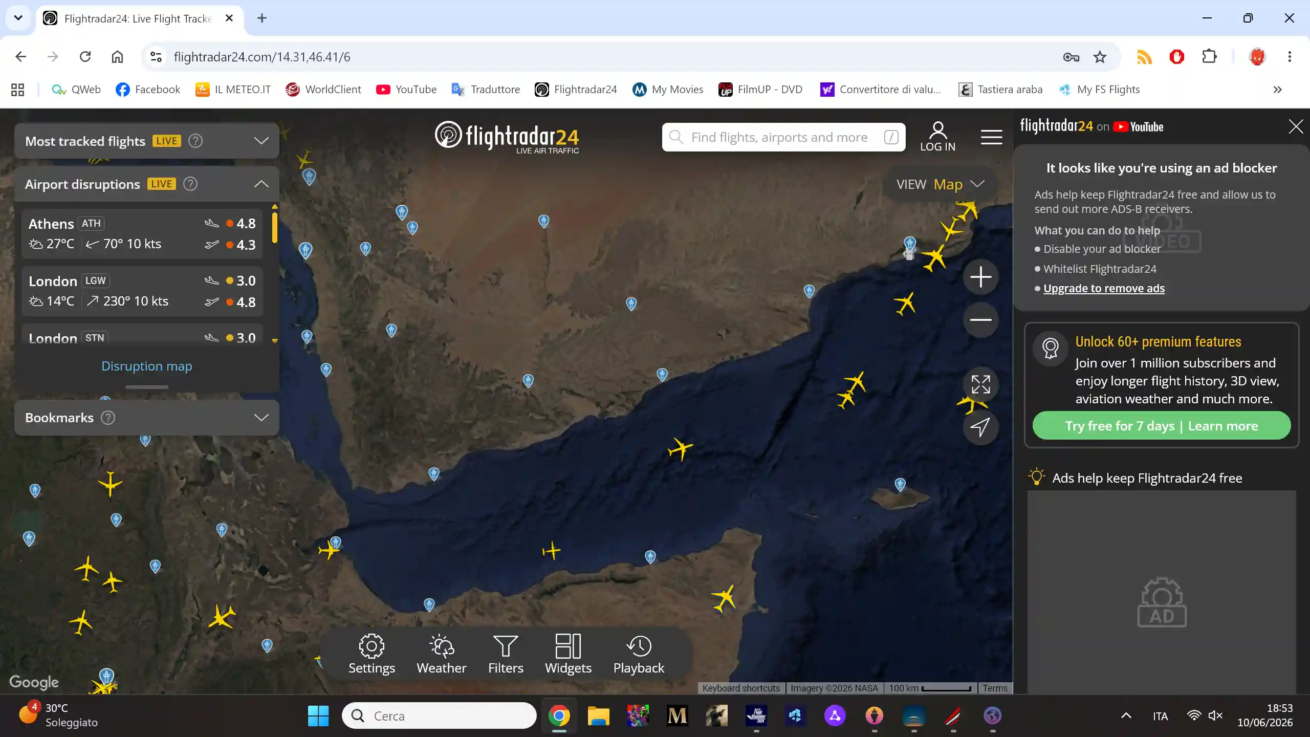The image size is (1310, 737).
Task: Go to browser home page
Action: 117,57
